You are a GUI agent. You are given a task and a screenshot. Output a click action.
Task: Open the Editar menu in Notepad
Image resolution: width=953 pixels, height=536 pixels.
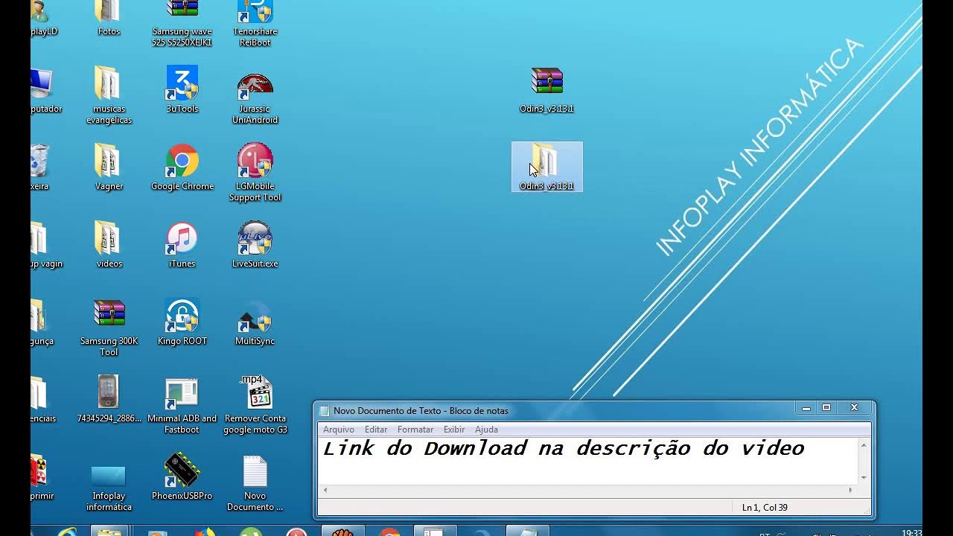[376, 430]
